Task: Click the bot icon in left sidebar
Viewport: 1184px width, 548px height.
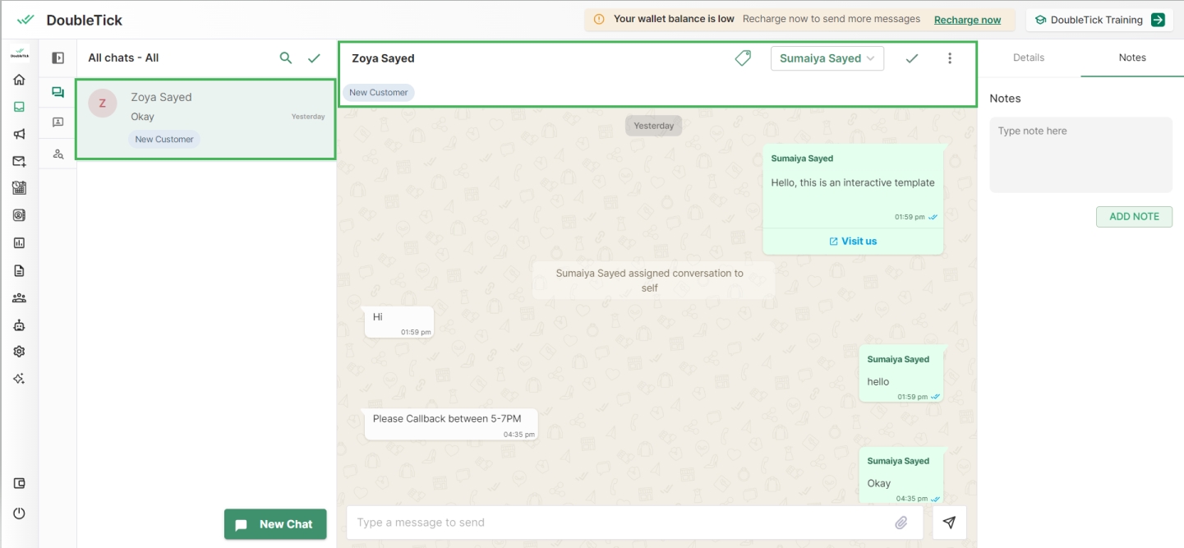Action: coord(19,325)
